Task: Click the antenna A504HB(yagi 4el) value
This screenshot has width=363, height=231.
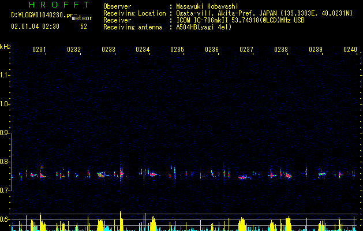Action: pyautogui.click(x=204, y=27)
